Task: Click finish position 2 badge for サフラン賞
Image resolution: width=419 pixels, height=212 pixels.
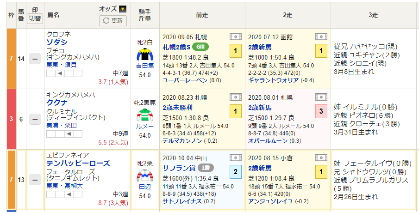Action: (235, 172)
